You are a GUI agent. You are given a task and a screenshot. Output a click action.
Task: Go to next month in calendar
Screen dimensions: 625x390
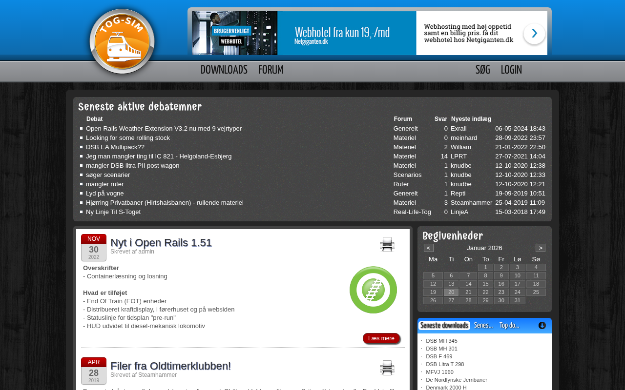[x=541, y=248]
